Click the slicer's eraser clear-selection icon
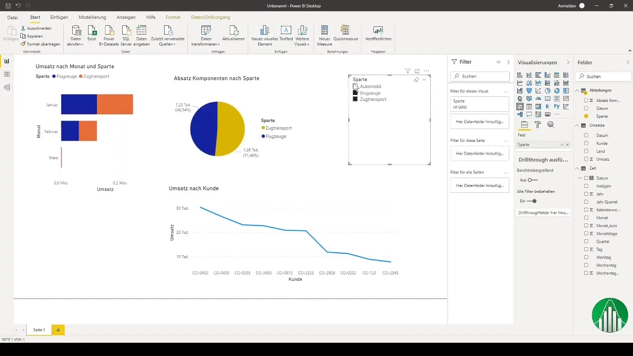Viewport: 633px width, 356px height. tap(416, 79)
